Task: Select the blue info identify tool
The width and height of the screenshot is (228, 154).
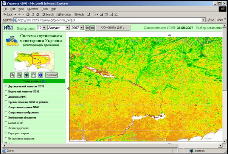Action: pyautogui.click(x=40, y=75)
